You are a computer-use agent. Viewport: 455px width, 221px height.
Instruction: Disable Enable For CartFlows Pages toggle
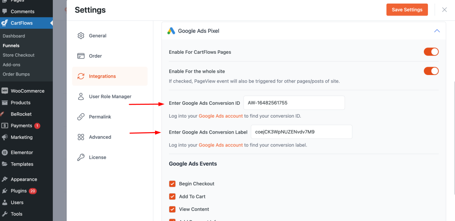coord(431,52)
